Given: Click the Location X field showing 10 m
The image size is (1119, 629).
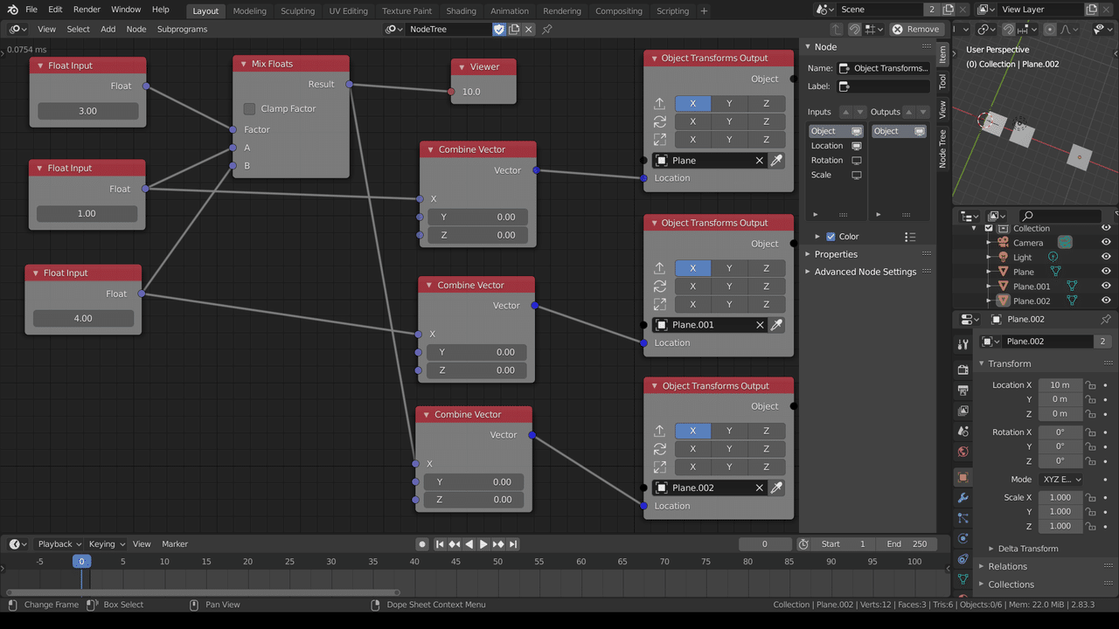Looking at the screenshot, I should pos(1060,385).
